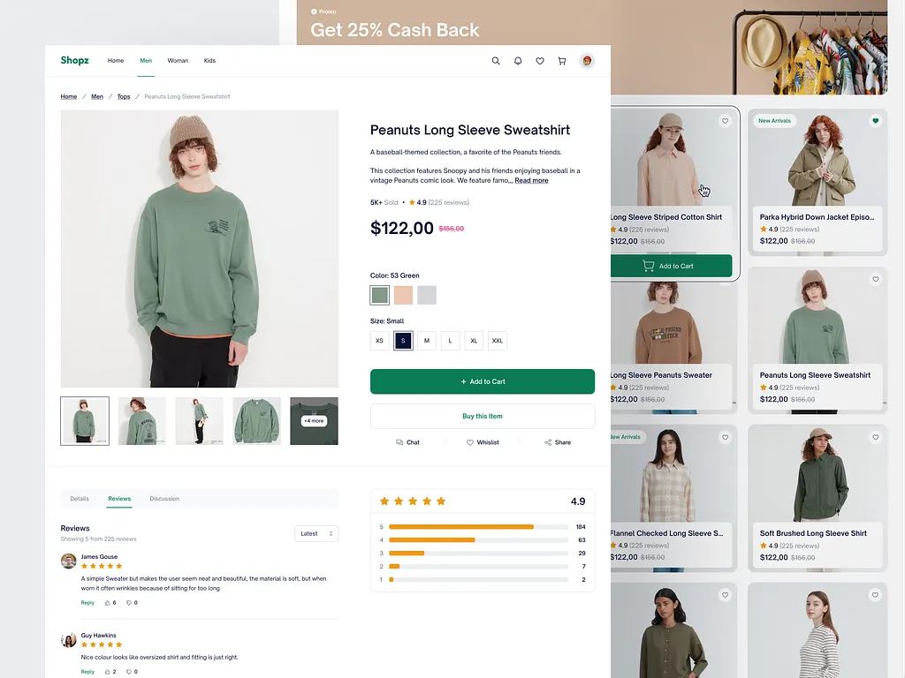The width and height of the screenshot is (905, 678).
Task: Select the 53 Green color swatch
Action: [x=379, y=294]
